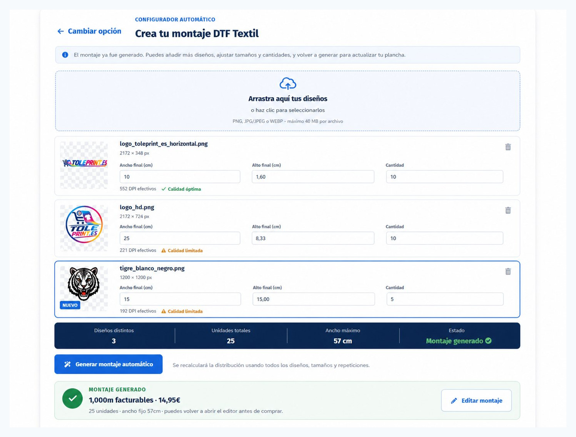Click Alto final field showing 15,00
The image size is (576, 437).
tap(314, 299)
